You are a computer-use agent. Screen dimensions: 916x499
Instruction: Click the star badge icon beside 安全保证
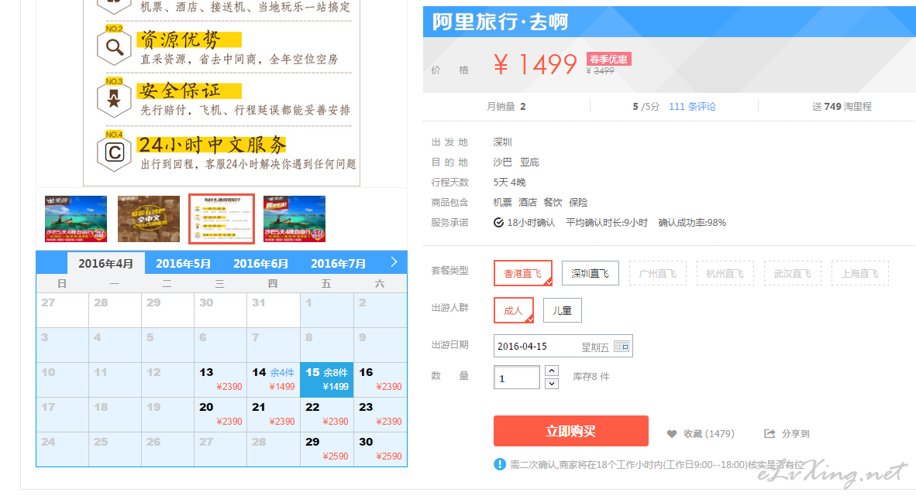(x=114, y=99)
